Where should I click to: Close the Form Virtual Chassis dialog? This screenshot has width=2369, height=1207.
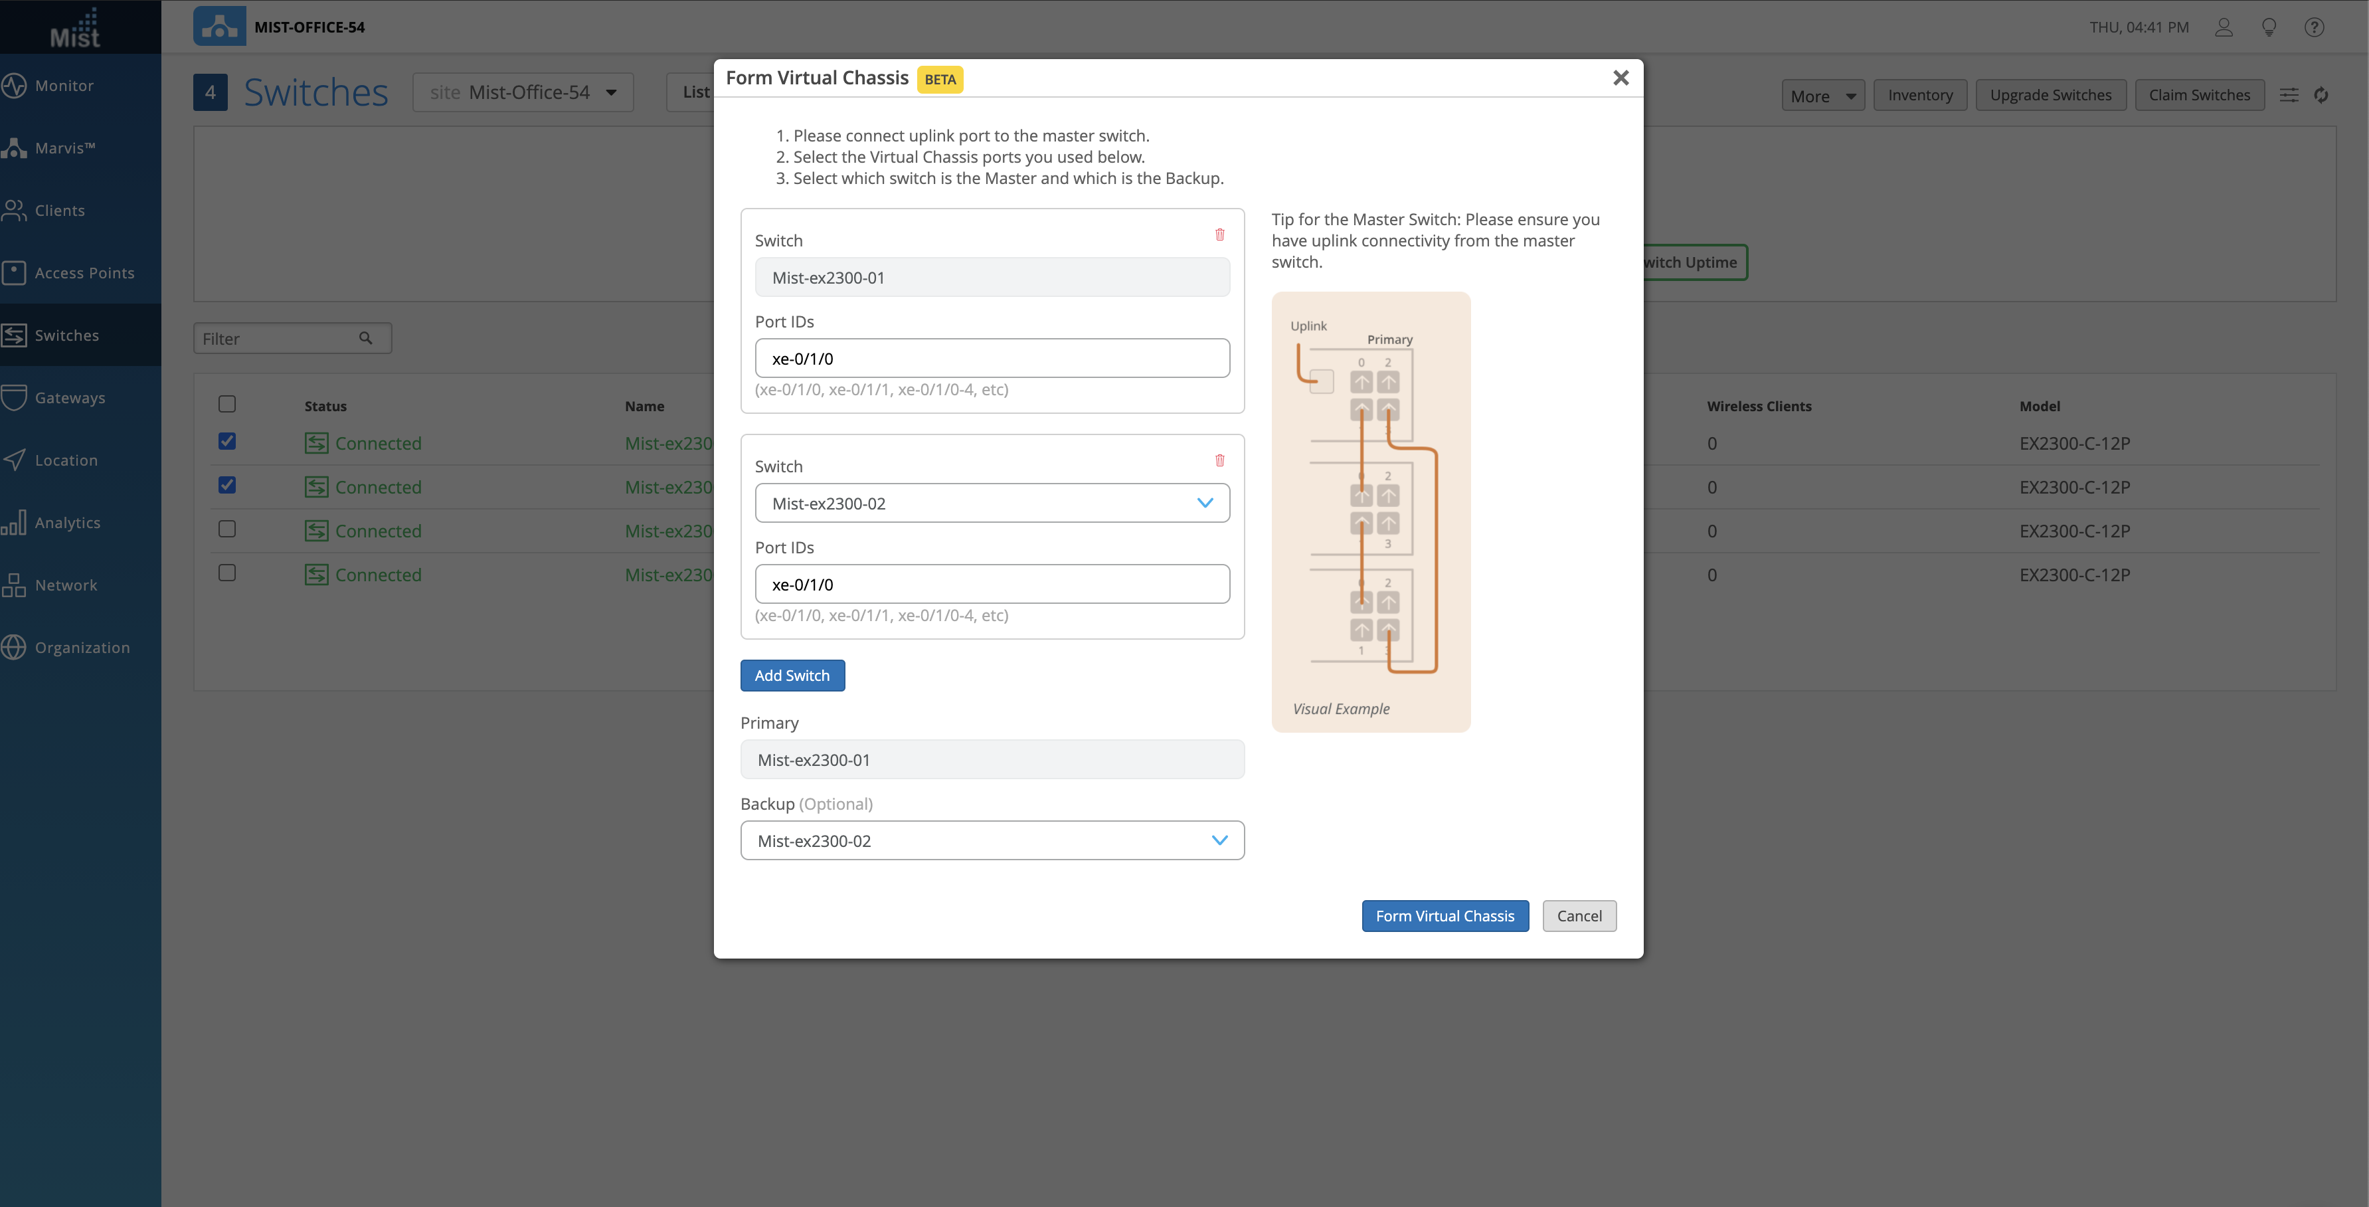point(1621,78)
